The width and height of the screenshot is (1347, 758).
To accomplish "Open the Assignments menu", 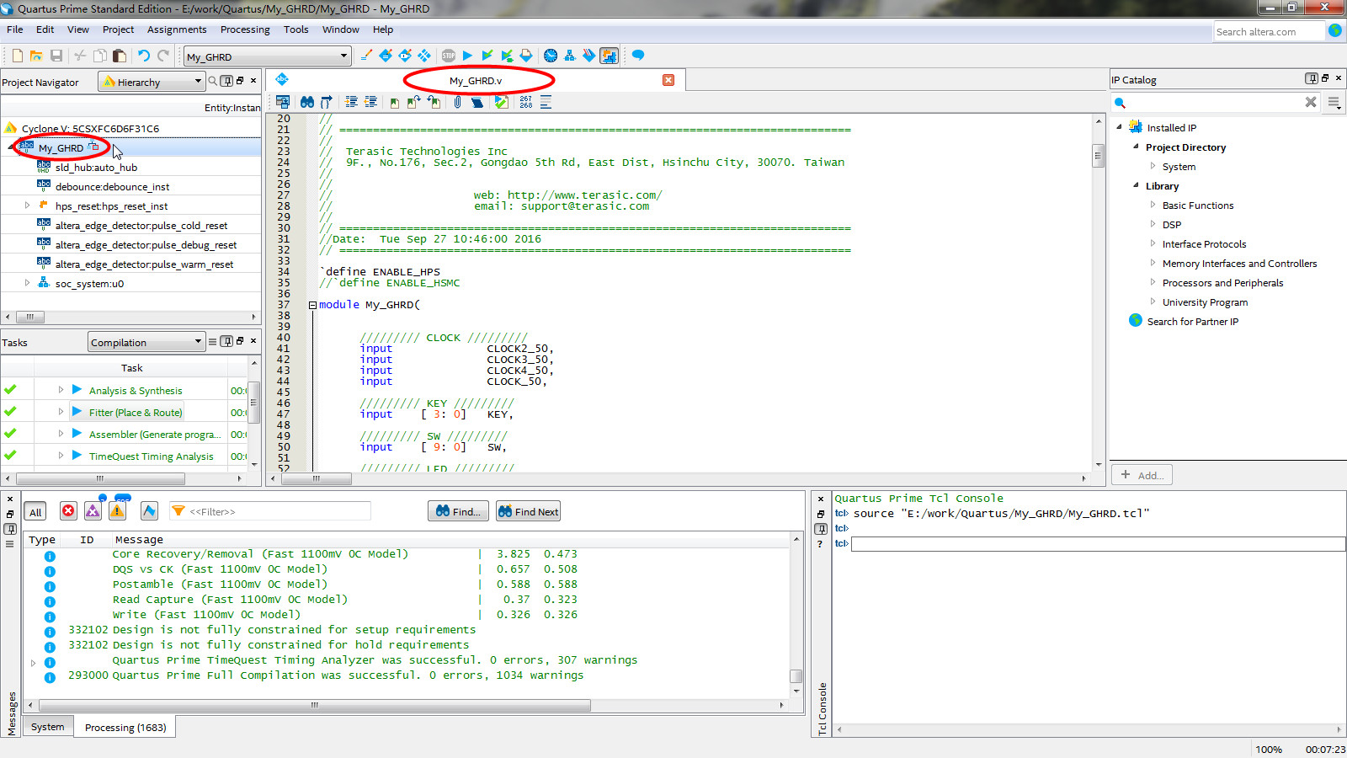I will [x=177, y=29].
